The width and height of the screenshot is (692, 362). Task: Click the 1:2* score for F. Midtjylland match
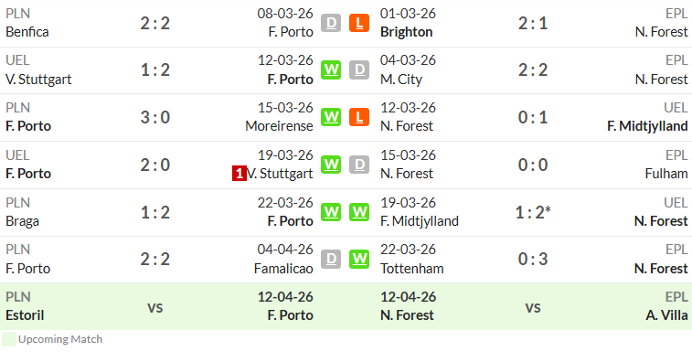(533, 212)
